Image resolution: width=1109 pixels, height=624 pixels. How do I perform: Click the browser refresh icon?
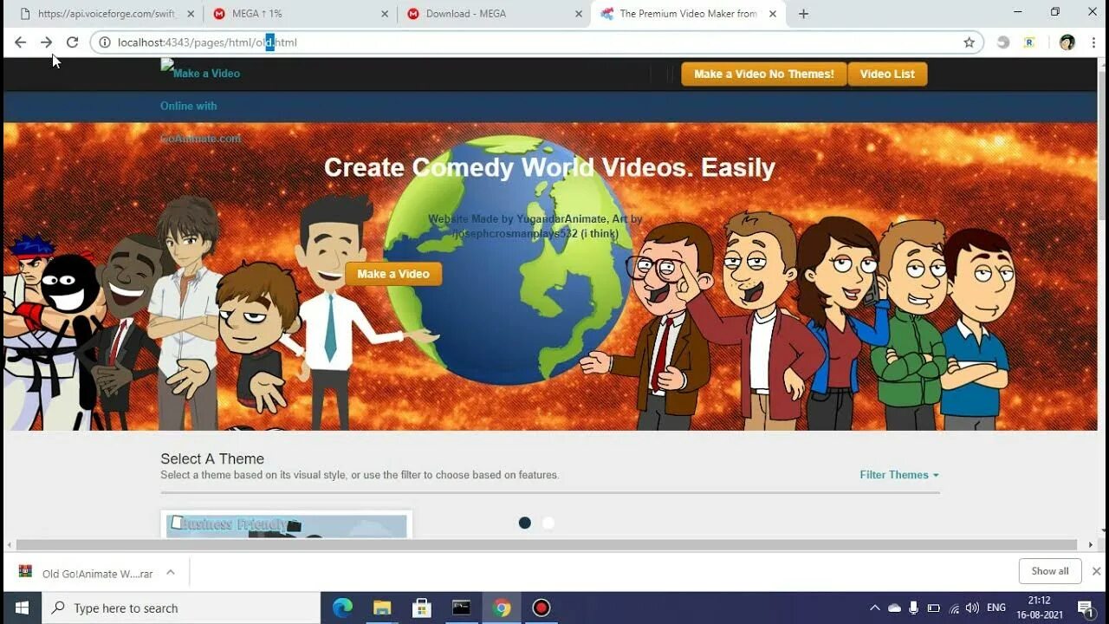tap(73, 42)
